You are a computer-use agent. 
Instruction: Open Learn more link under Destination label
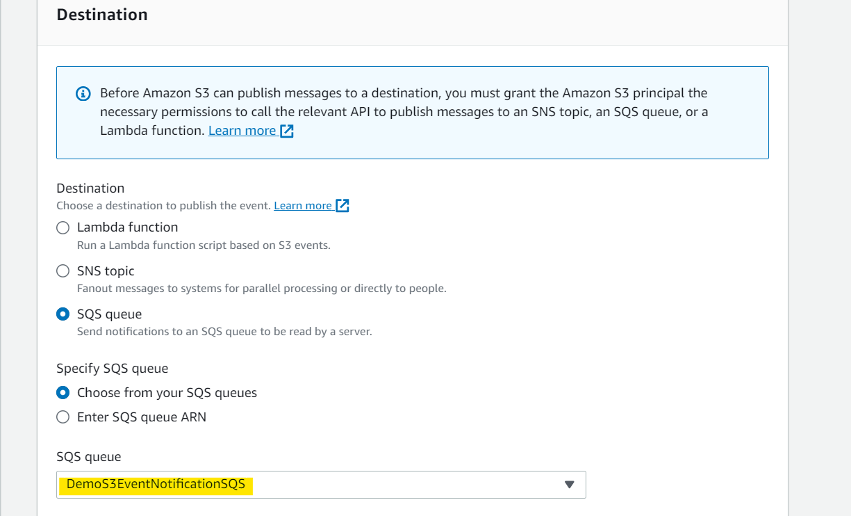tap(303, 206)
